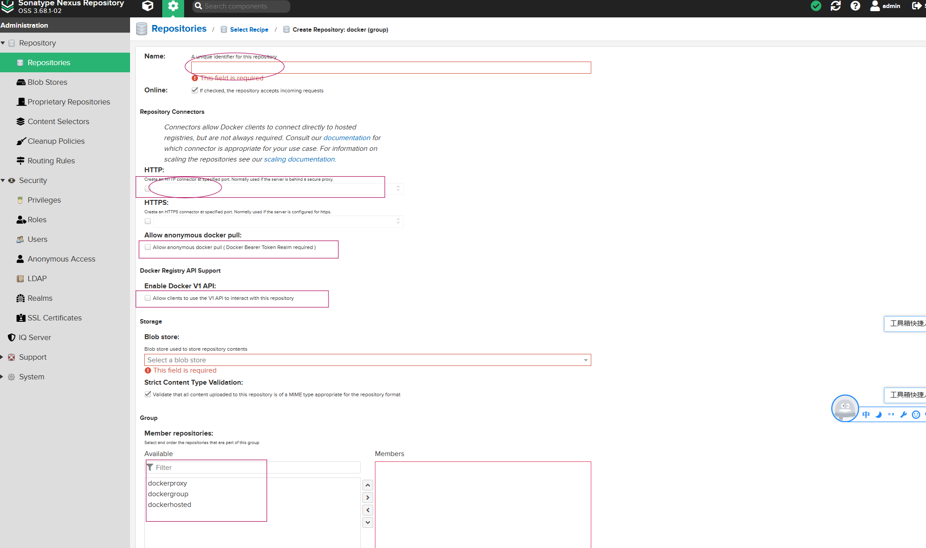Open LDAP in sidebar
The height and width of the screenshot is (548, 926).
pyautogui.click(x=65, y=278)
